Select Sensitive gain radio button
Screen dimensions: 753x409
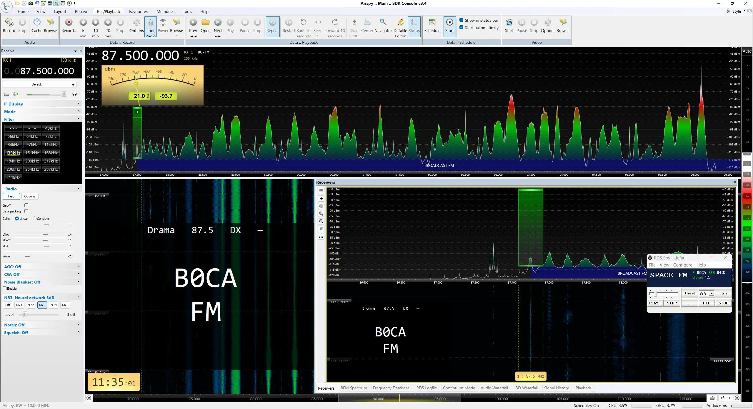tap(34, 218)
